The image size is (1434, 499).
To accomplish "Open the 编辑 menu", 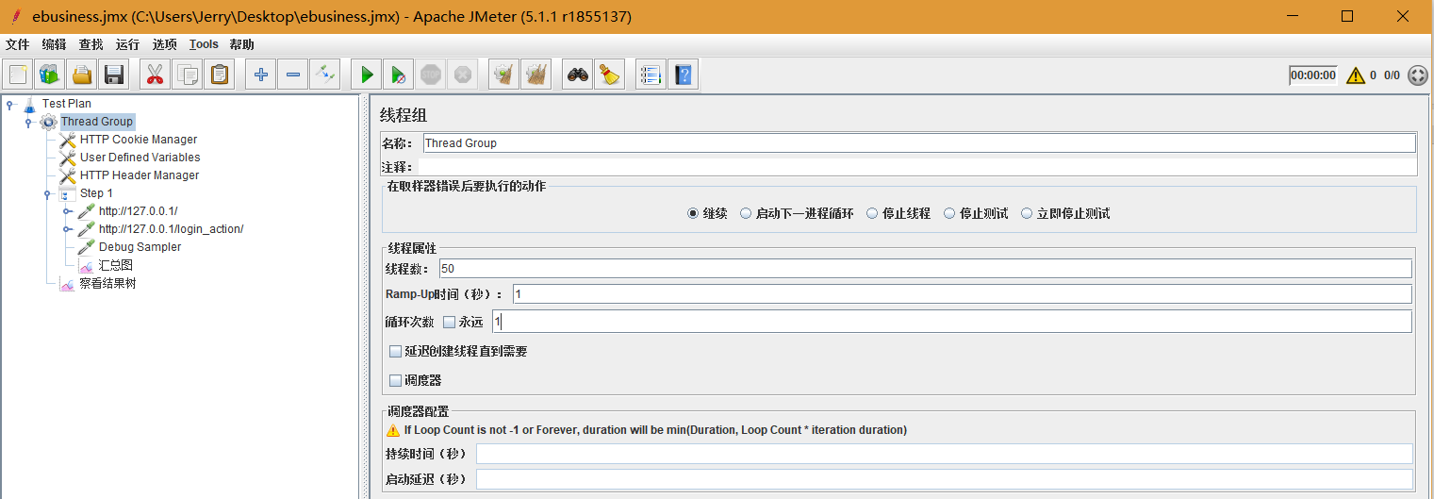I will pyautogui.click(x=54, y=44).
